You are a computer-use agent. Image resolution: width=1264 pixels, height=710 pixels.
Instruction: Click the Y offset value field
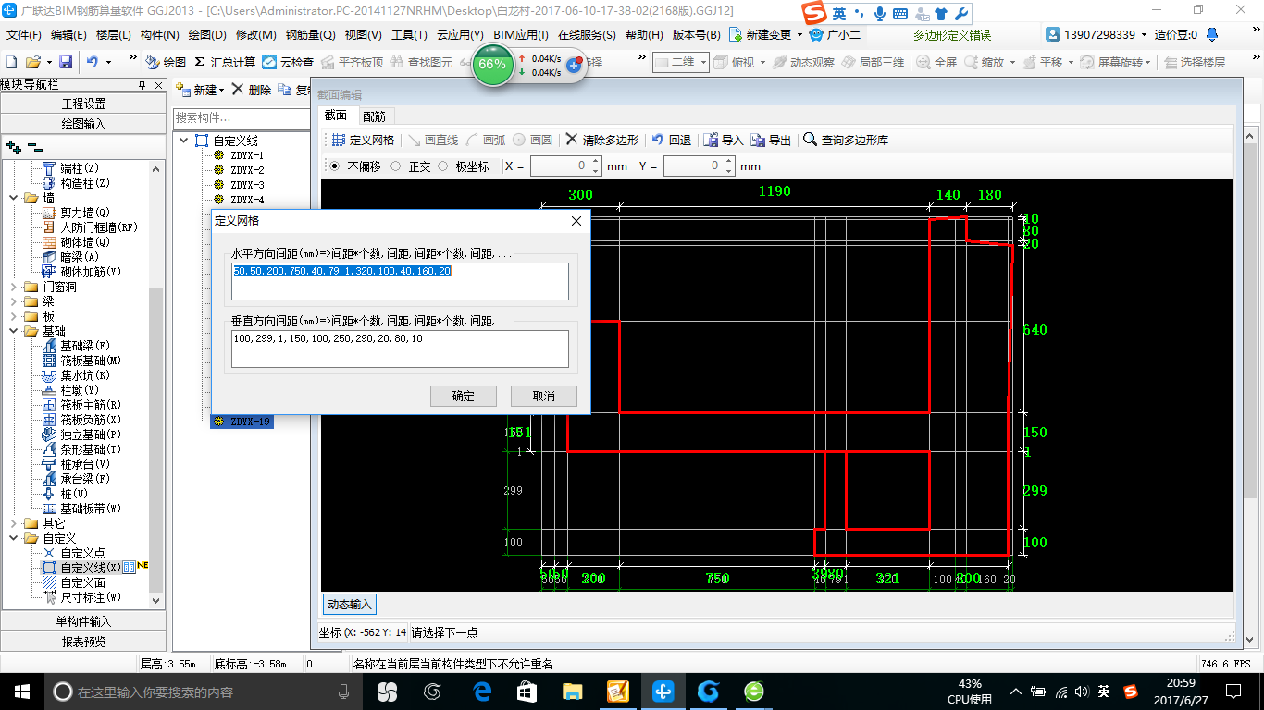coord(693,166)
